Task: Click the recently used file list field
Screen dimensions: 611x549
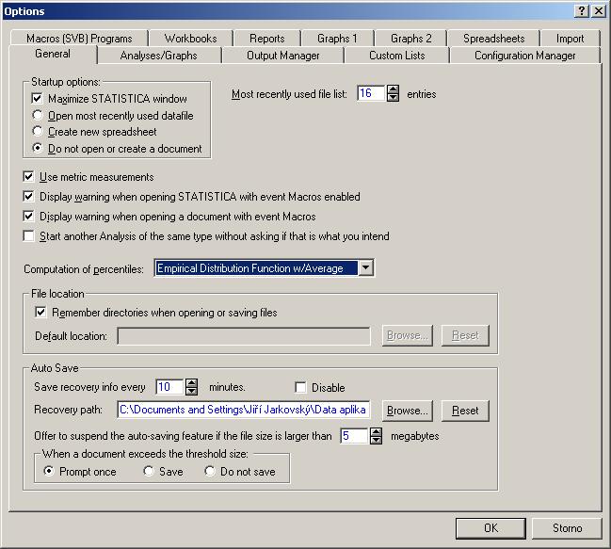Action: click(371, 93)
